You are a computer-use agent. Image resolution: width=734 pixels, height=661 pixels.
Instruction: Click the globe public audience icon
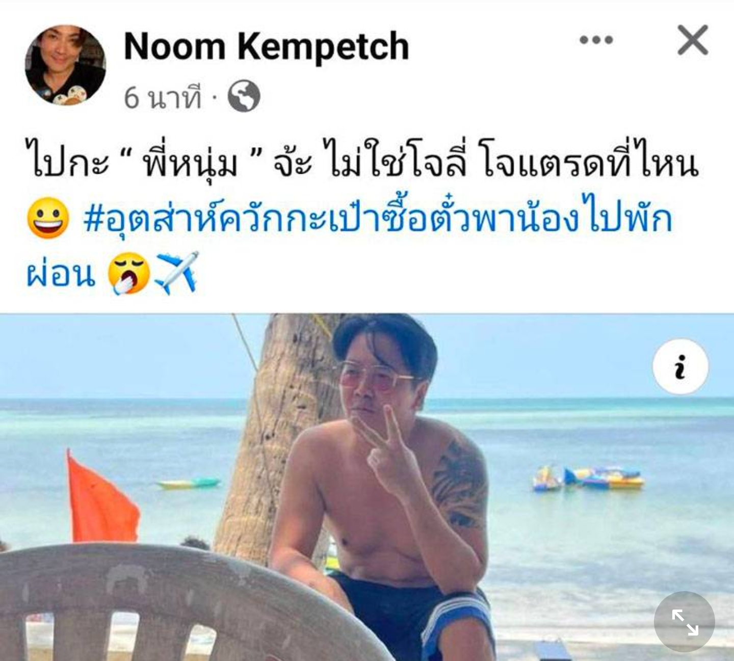(x=244, y=96)
